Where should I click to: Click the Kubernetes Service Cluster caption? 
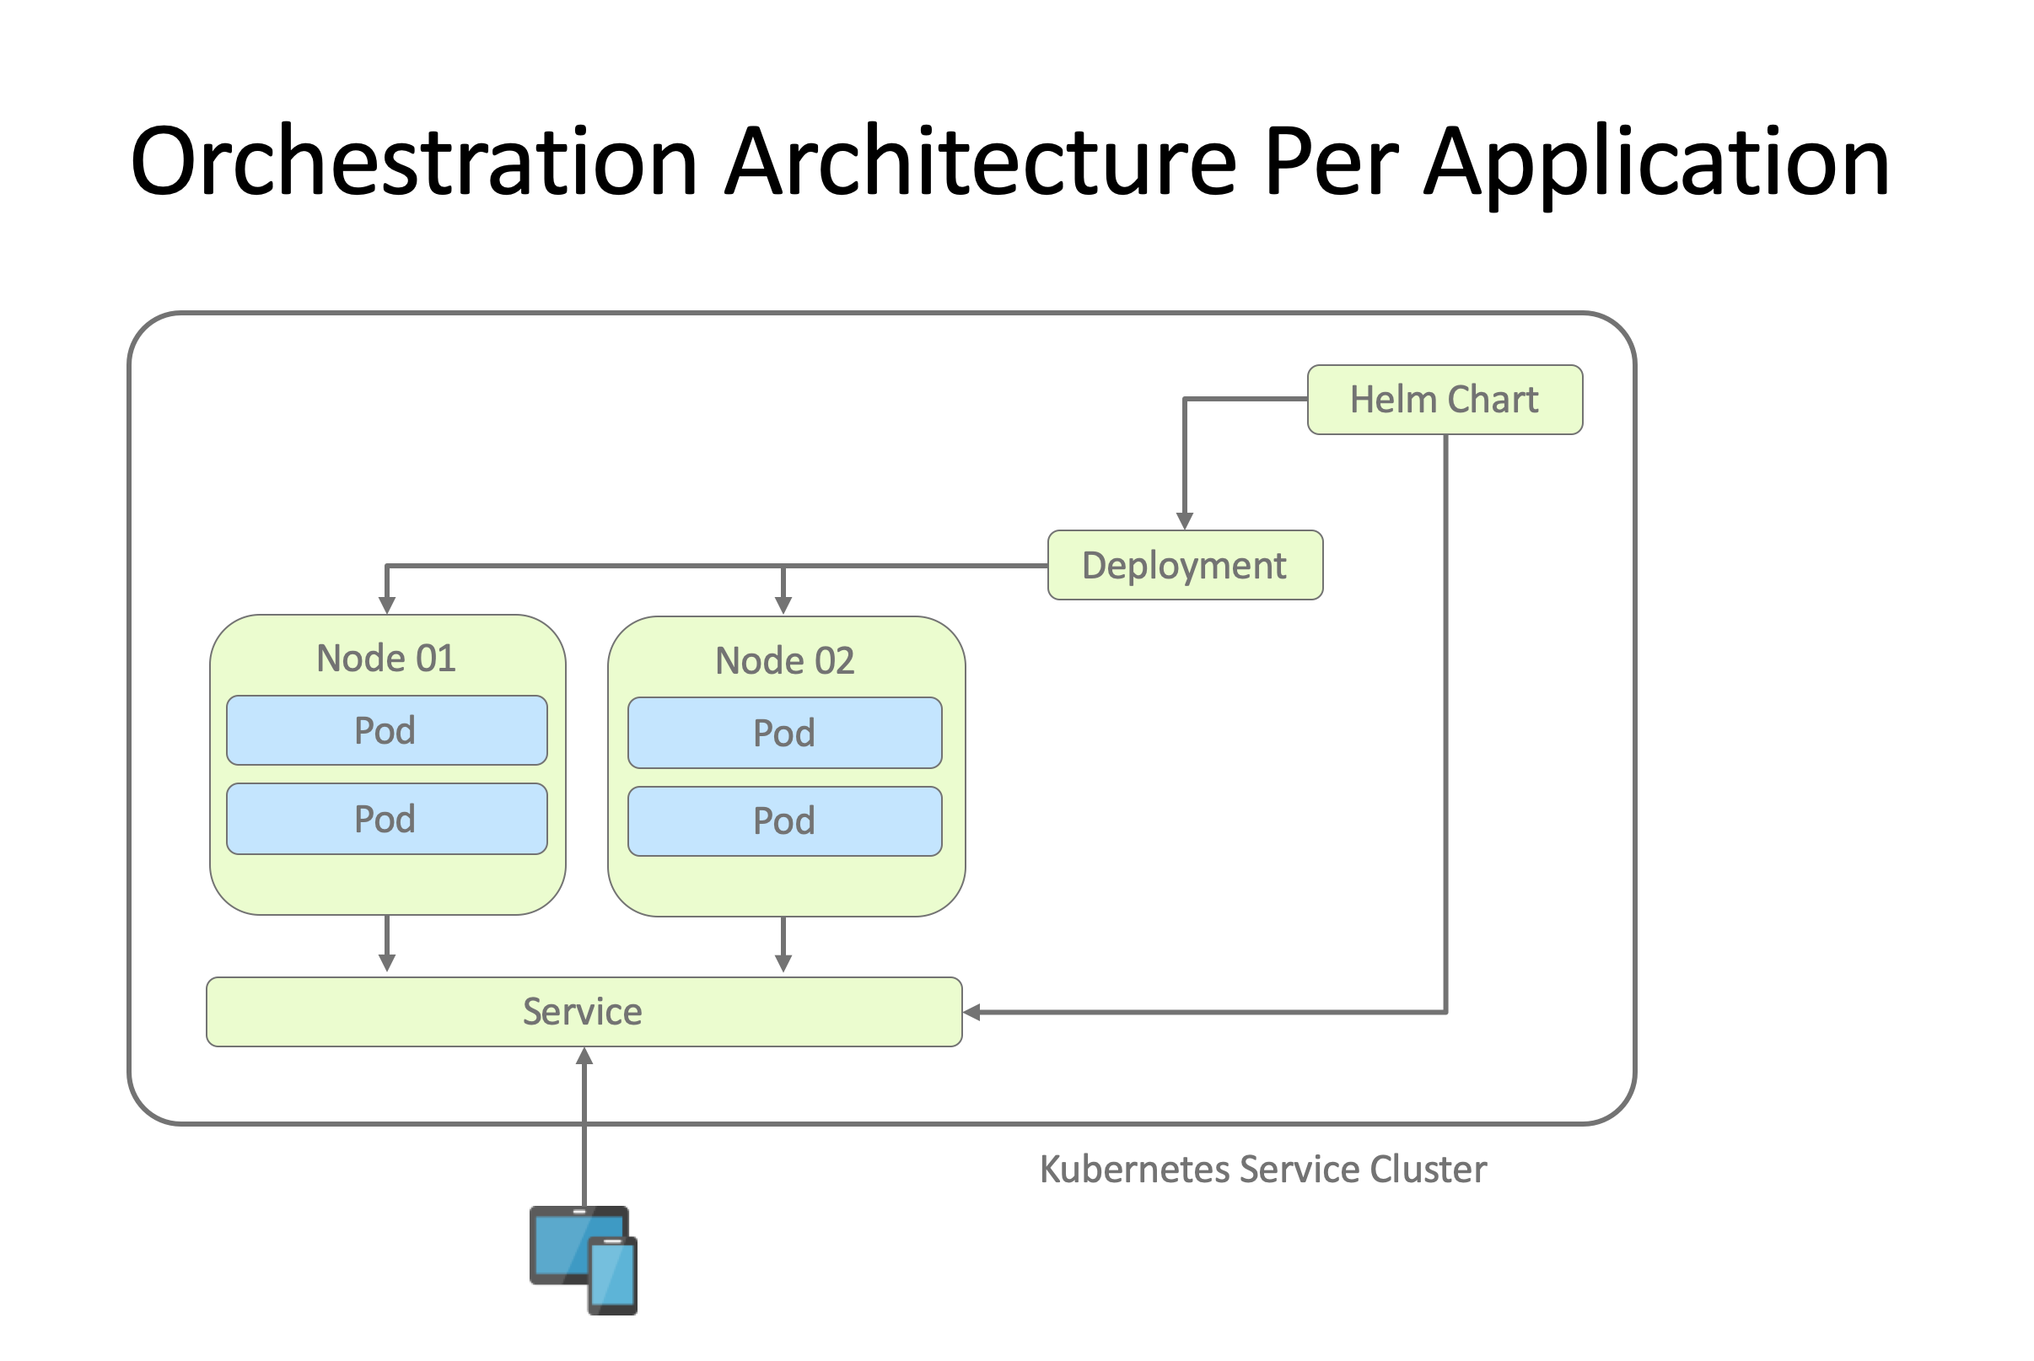tap(1263, 1170)
